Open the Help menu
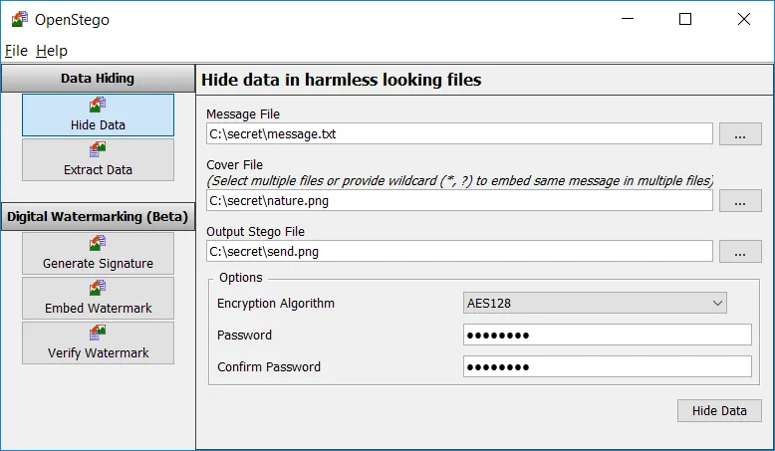This screenshot has width=775, height=451. 52,51
